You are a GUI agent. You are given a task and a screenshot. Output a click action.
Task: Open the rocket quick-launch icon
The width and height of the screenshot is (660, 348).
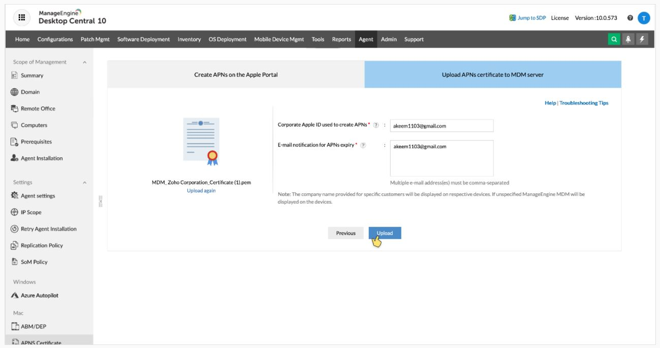tap(629, 39)
